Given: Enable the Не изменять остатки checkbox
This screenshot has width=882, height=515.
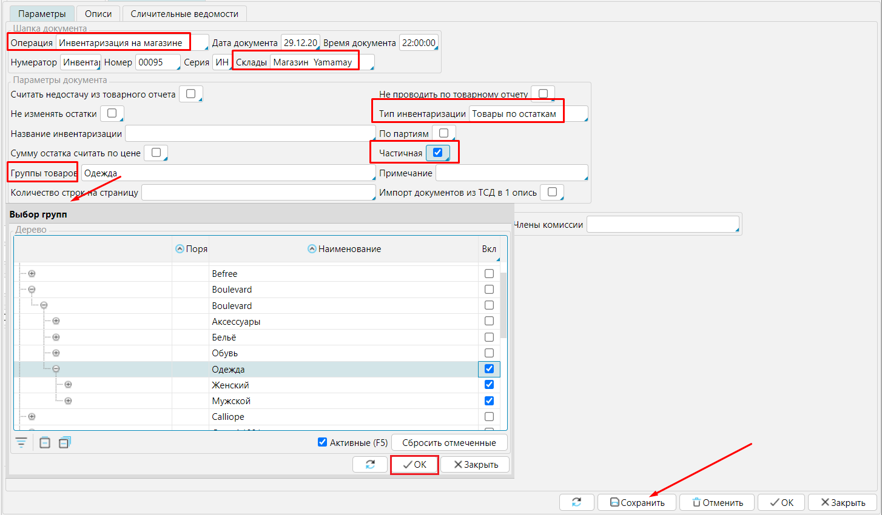Looking at the screenshot, I should 112,113.
